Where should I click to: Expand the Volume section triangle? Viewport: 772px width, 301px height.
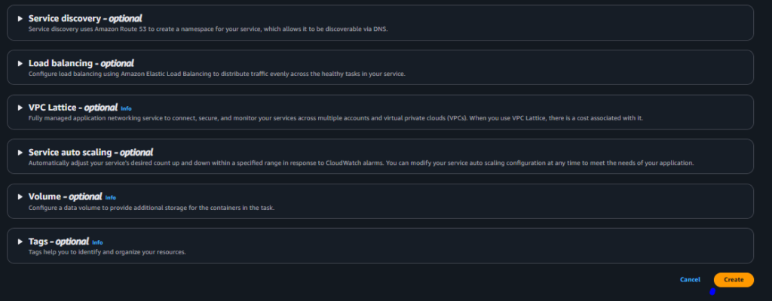[x=20, y=196]
